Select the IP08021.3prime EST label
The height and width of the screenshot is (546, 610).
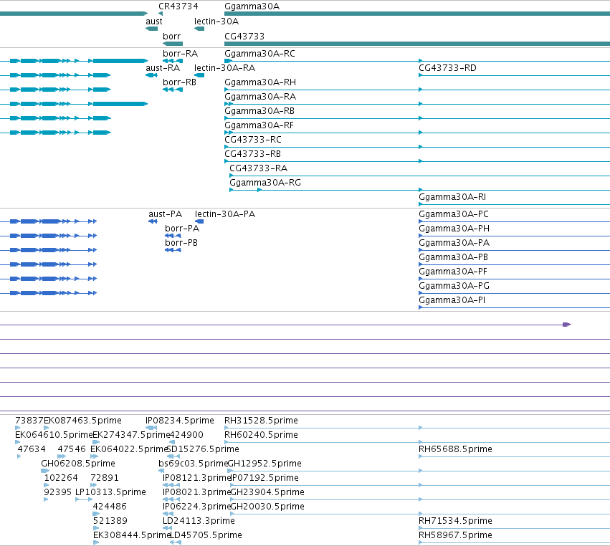[x=197, y=492]
